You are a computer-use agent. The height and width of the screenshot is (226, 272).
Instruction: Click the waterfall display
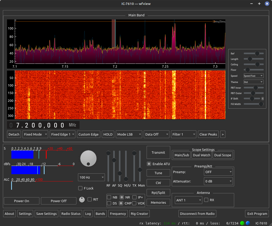click(x=120, y=95)
